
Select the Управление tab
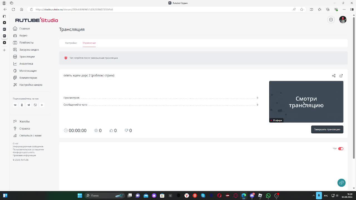coord(89,43)
